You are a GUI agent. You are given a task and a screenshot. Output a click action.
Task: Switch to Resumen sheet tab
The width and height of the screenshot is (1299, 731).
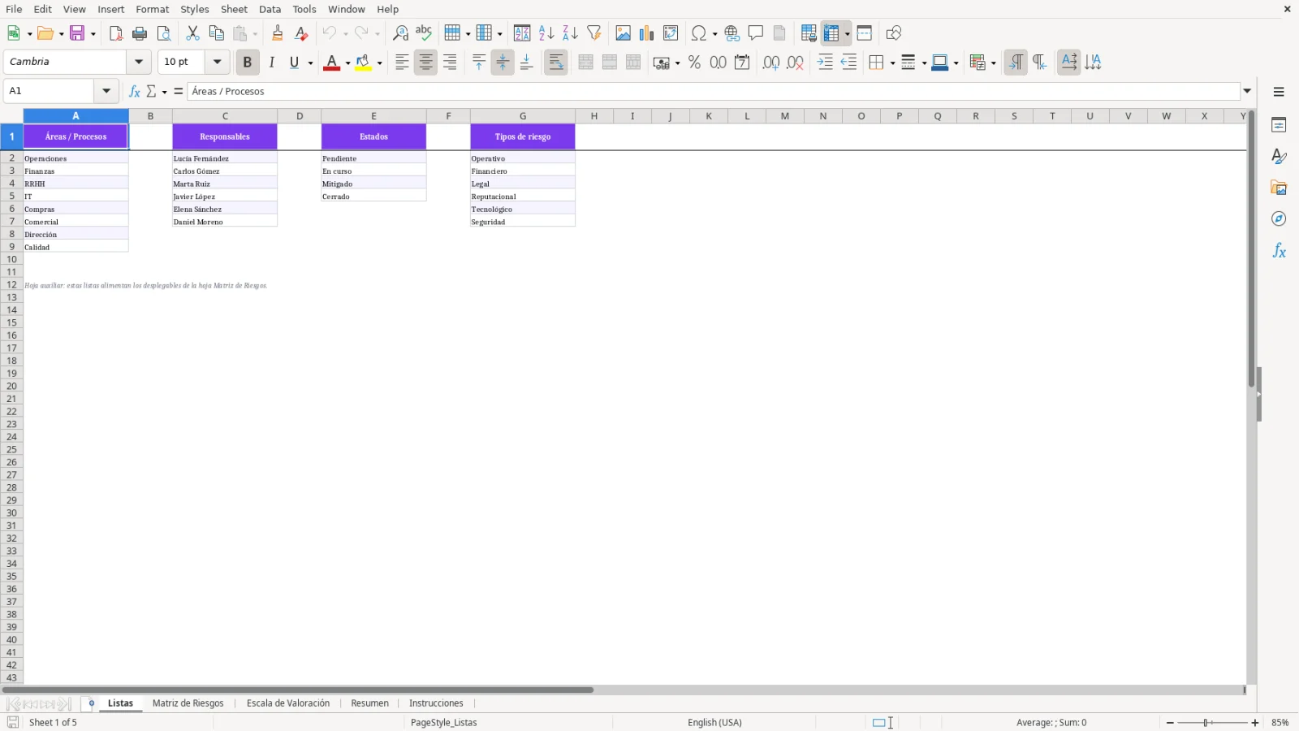pos(369,703)
